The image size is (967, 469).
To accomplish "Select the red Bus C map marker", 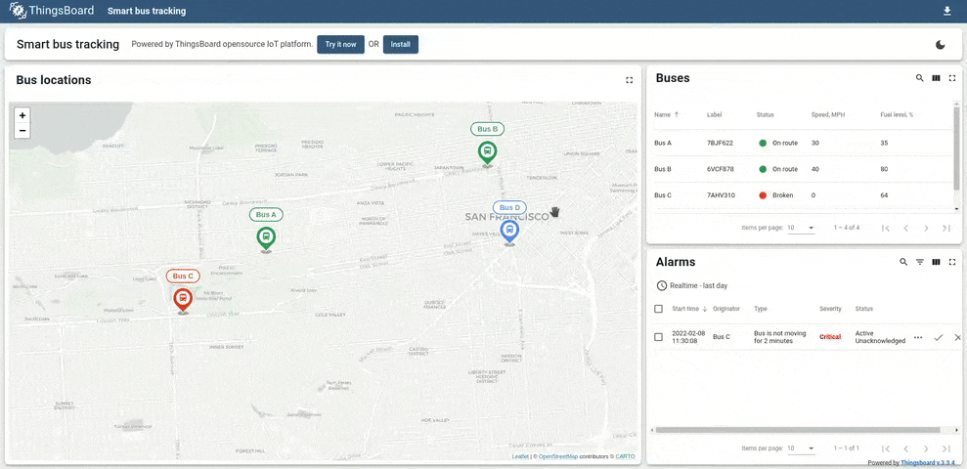I will [x=183, y=299].
